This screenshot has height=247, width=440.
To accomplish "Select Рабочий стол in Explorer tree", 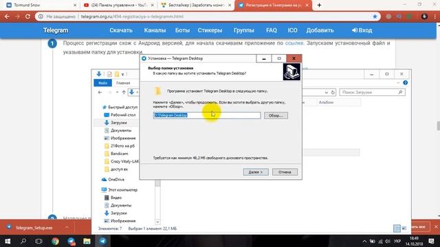I will [x=120, y=115].
